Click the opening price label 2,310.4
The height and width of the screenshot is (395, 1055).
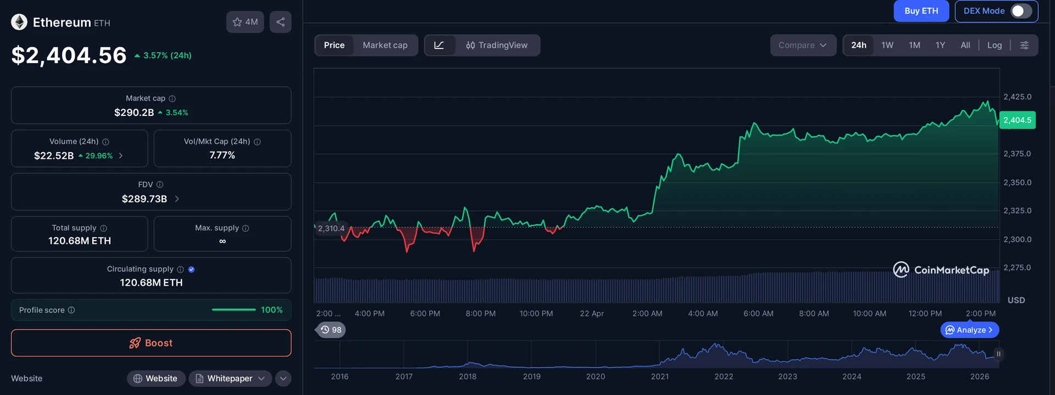click(331, 229)
